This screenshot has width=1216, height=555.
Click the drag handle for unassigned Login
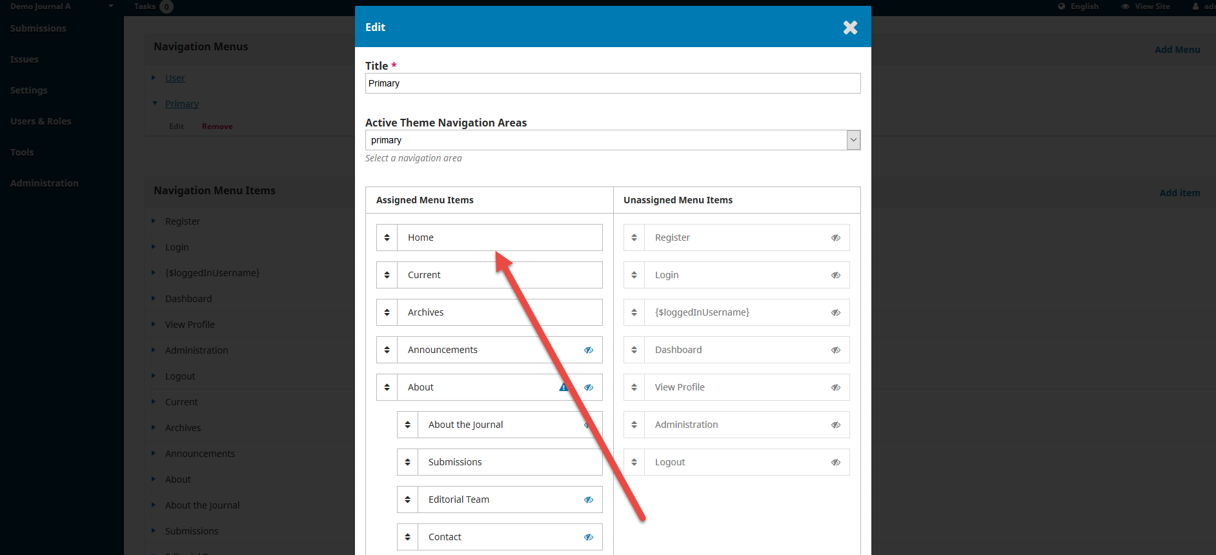(634, 275)
